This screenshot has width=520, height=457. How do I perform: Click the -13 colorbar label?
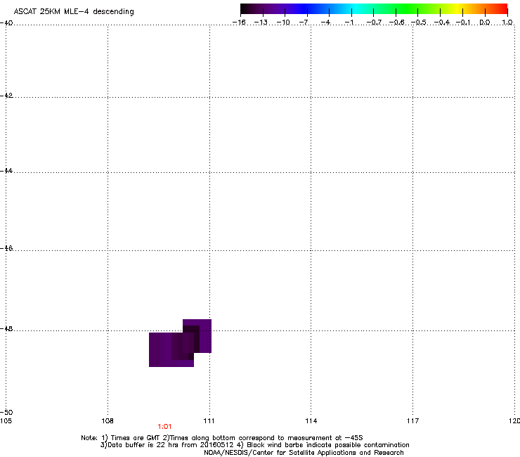261,22
